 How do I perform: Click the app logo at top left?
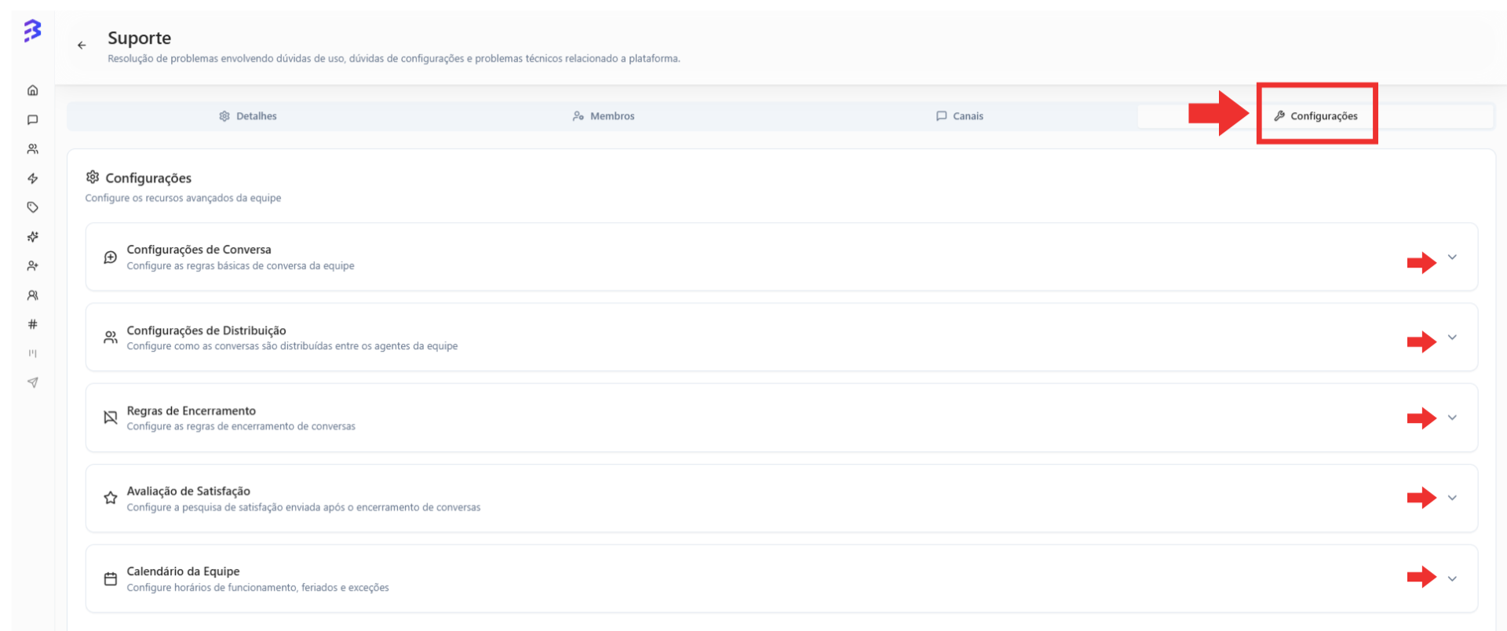click(32, 31)
